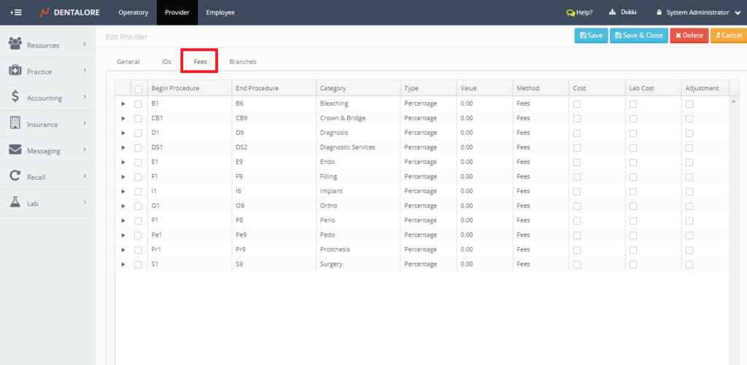Click the Messaging envelope icon
Screen dimensions: 747x365
(x=15, y=150)
